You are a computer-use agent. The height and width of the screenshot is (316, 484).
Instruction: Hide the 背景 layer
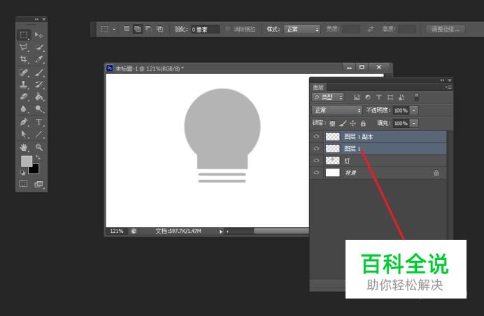coord(317,173)
